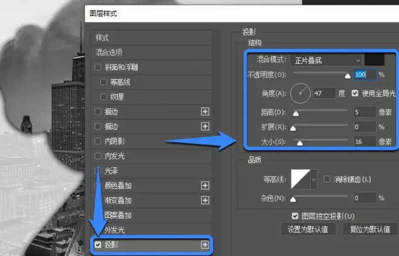
Task: Enable 消除锯齿(L) checkbox
Action: pos(326,179)
